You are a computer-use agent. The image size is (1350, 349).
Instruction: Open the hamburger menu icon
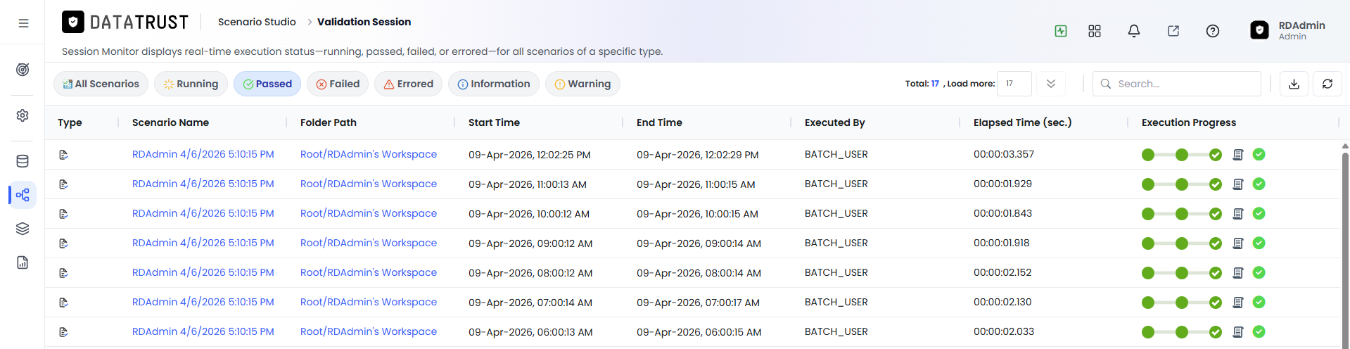point(23,23)
